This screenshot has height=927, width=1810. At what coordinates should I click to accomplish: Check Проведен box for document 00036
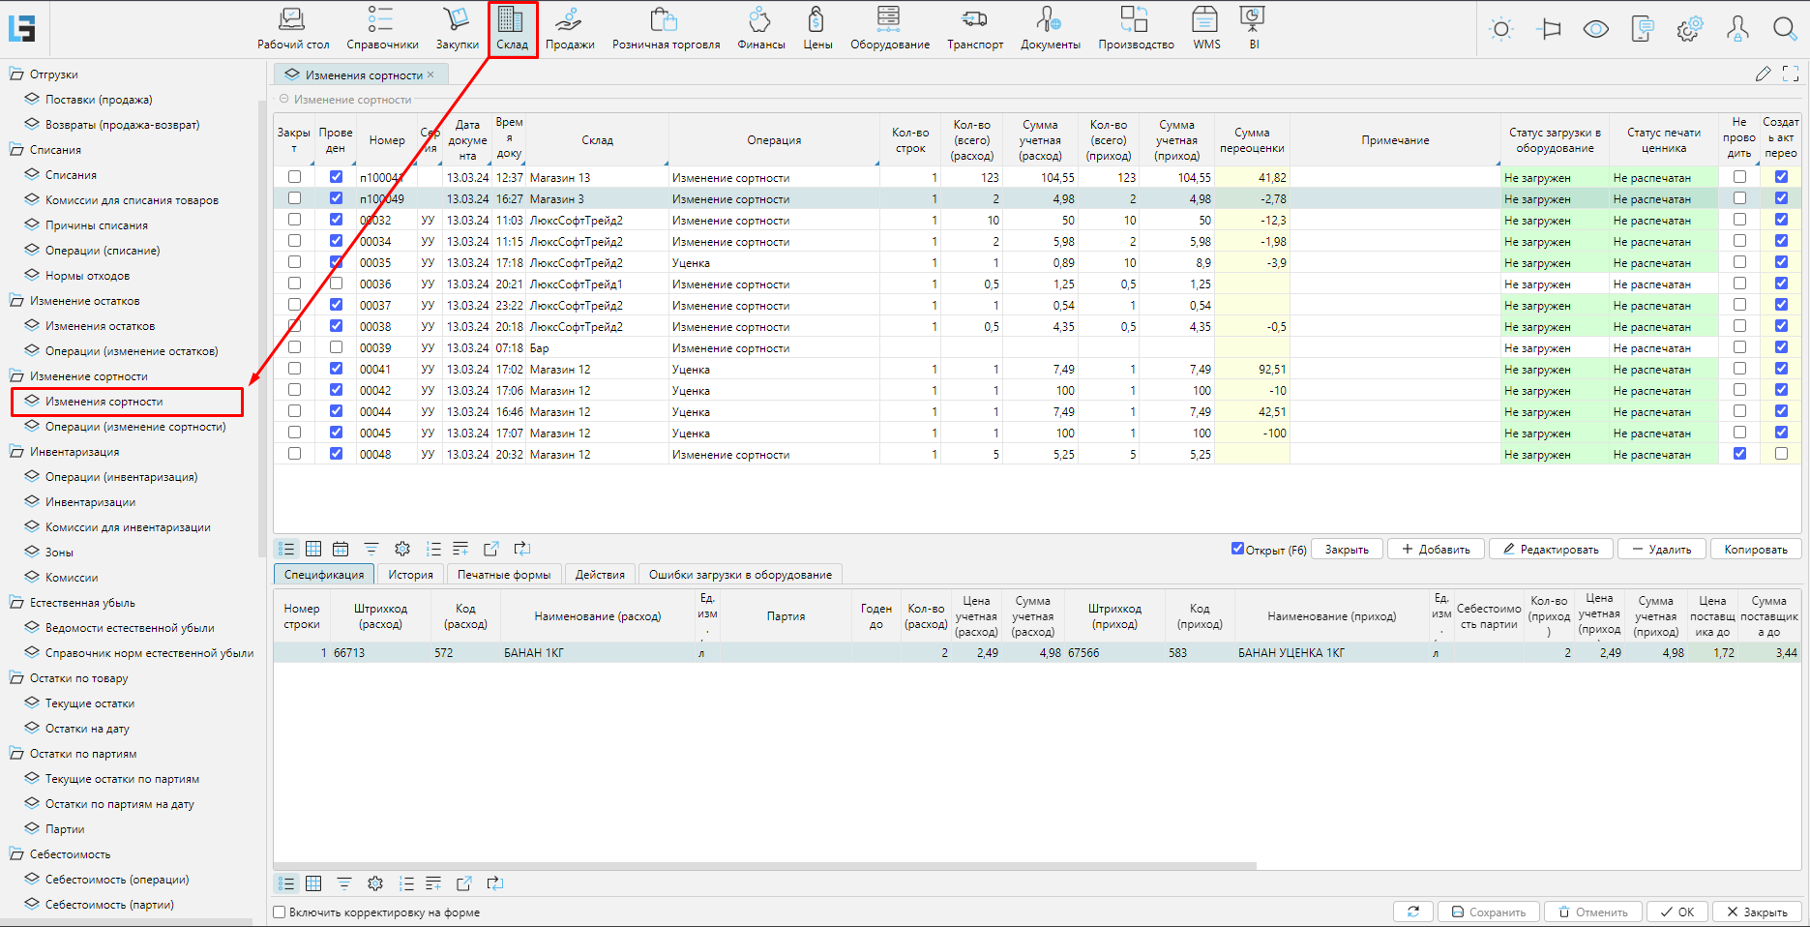[336, 284]
